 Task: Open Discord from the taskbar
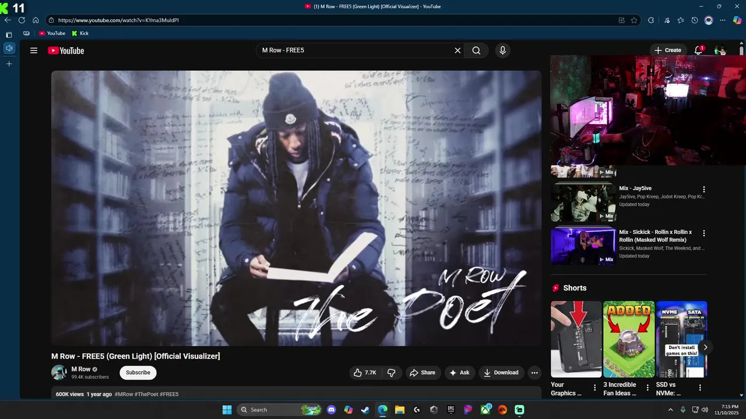pyautogui.click(x=332, y=410)
